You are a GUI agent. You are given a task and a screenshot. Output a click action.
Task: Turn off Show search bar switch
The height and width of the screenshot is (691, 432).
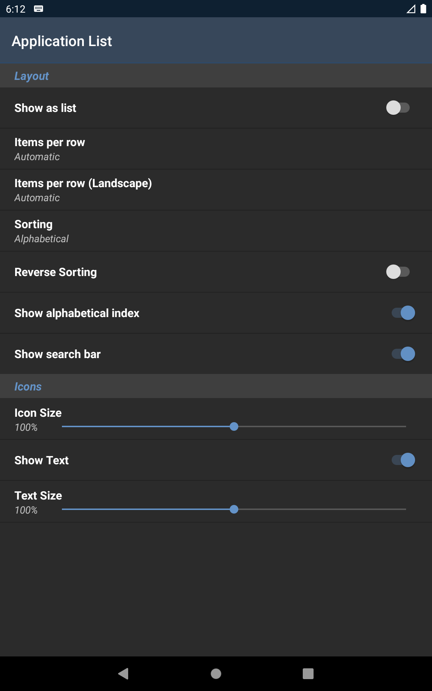tap(403, 354)
